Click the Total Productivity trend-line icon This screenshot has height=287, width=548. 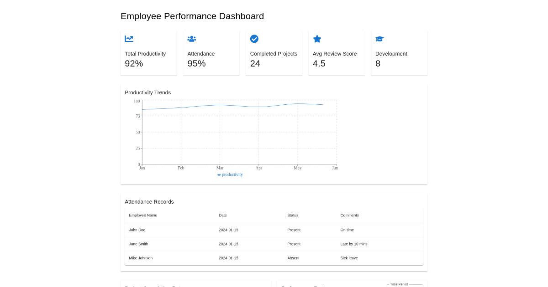tap(129, 39)
